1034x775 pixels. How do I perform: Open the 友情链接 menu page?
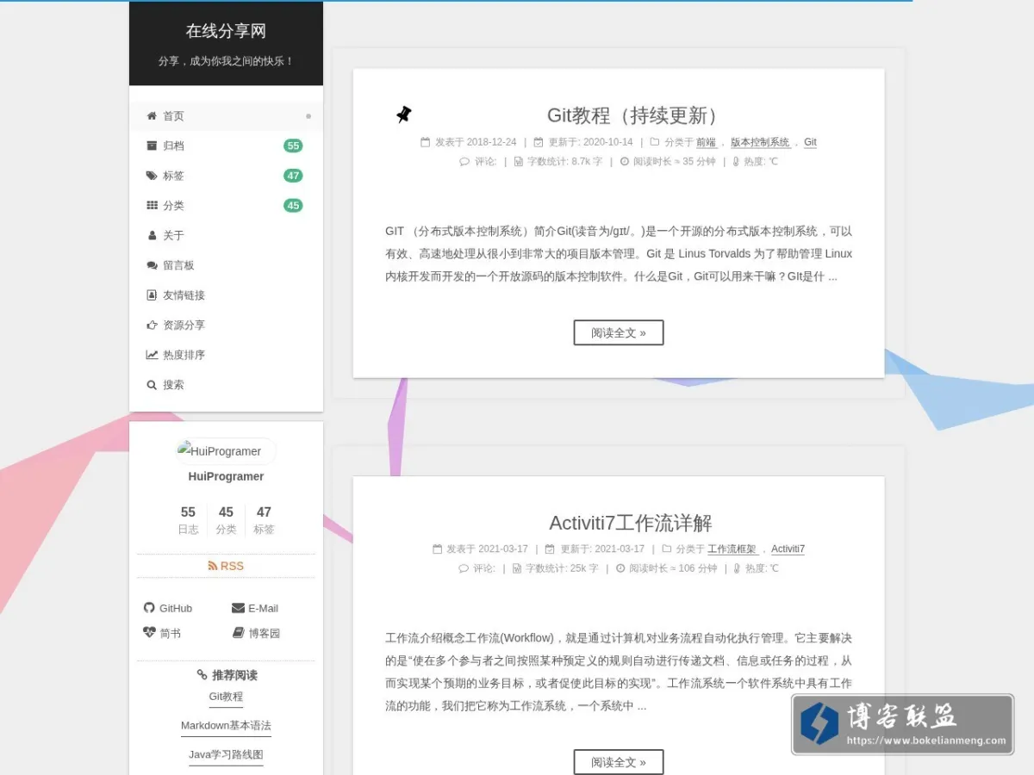(x=226, y=295)
